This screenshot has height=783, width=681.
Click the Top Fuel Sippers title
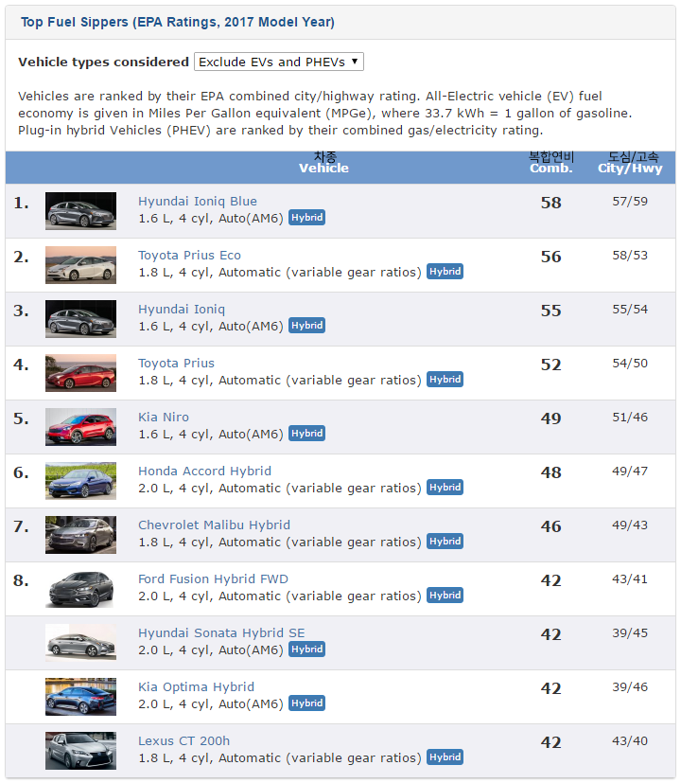coord(178,23)
